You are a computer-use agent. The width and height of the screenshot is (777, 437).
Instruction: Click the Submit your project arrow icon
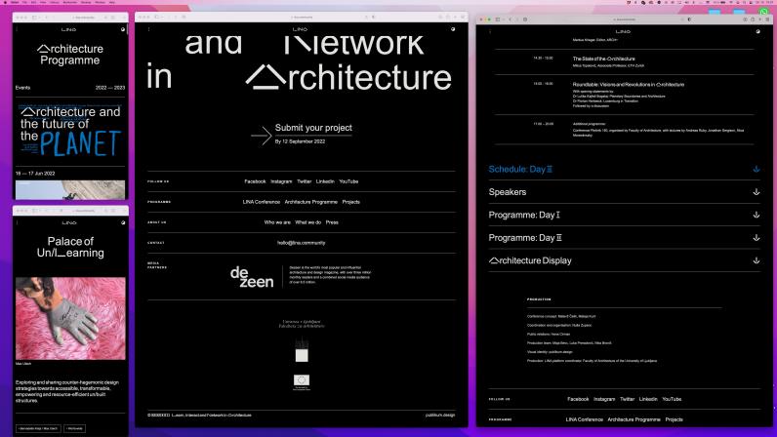262,135
